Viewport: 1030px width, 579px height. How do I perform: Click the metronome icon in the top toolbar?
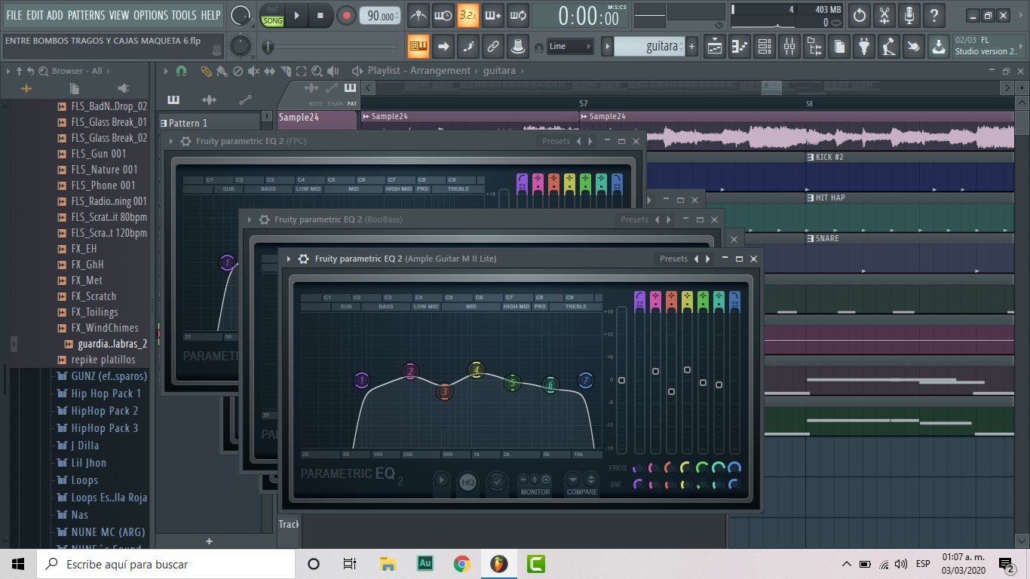click(418, 15)
